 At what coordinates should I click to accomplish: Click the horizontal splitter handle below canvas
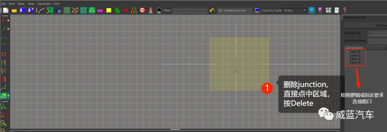pyautogui.click(x=175, y=129)
